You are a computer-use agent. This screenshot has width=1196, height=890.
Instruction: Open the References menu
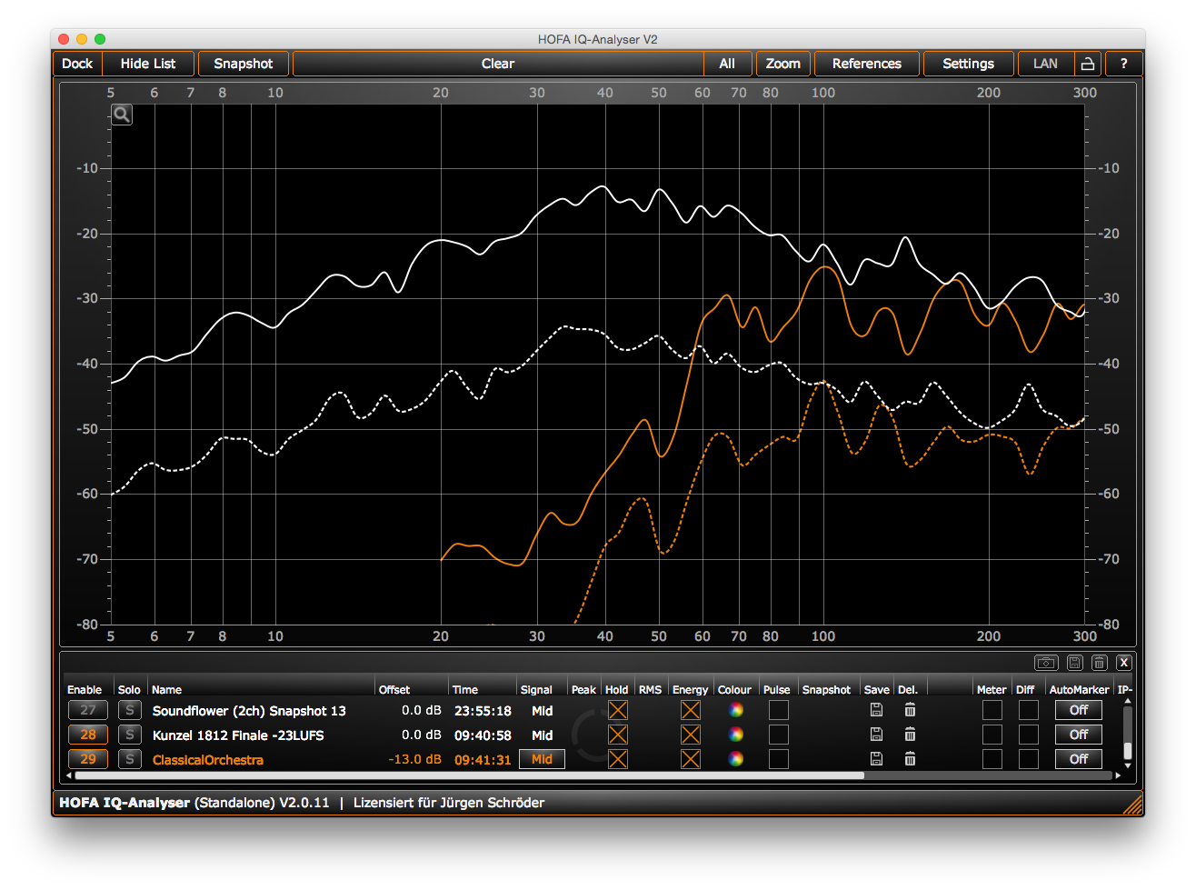point(866,64)
